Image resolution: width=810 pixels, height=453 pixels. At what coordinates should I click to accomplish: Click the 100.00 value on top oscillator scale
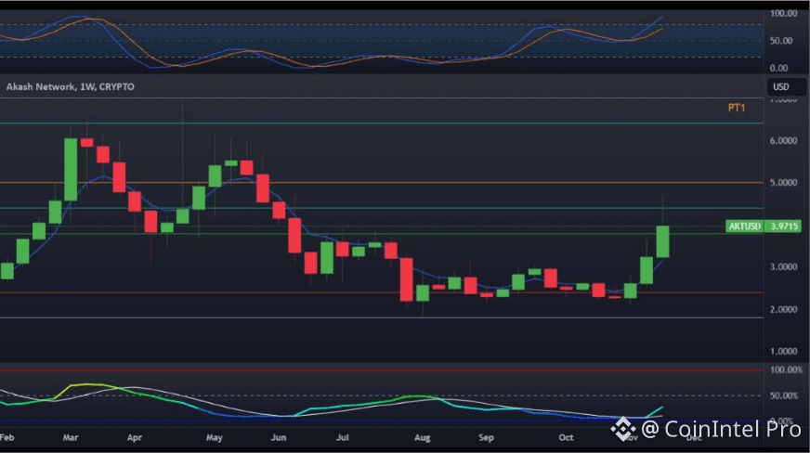click(x=784, y=13)
